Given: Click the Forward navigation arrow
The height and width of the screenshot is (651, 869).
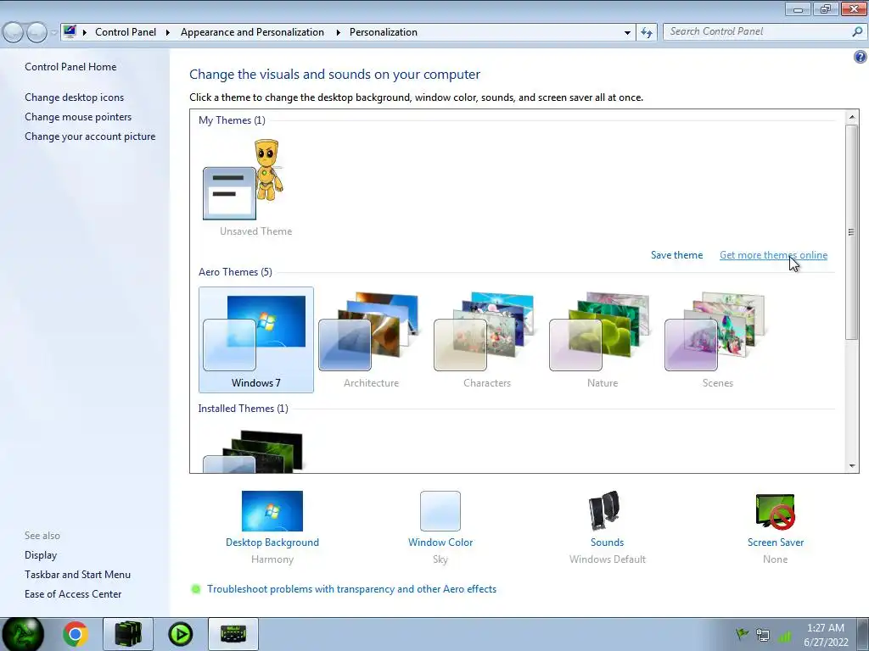Looking at the screenshot, I should pyautogui.click(x=36, y=32).
